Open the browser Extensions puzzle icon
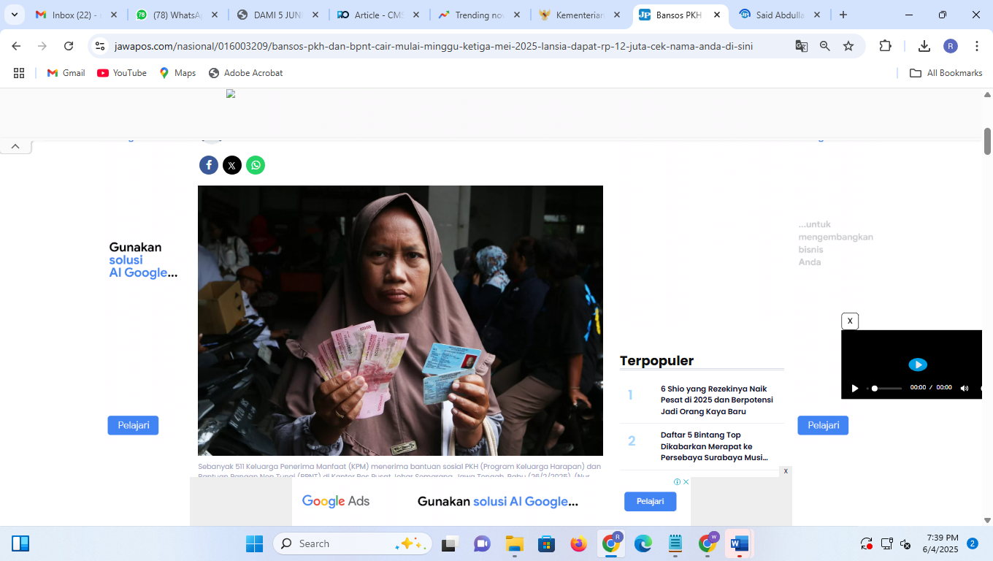 885,45
